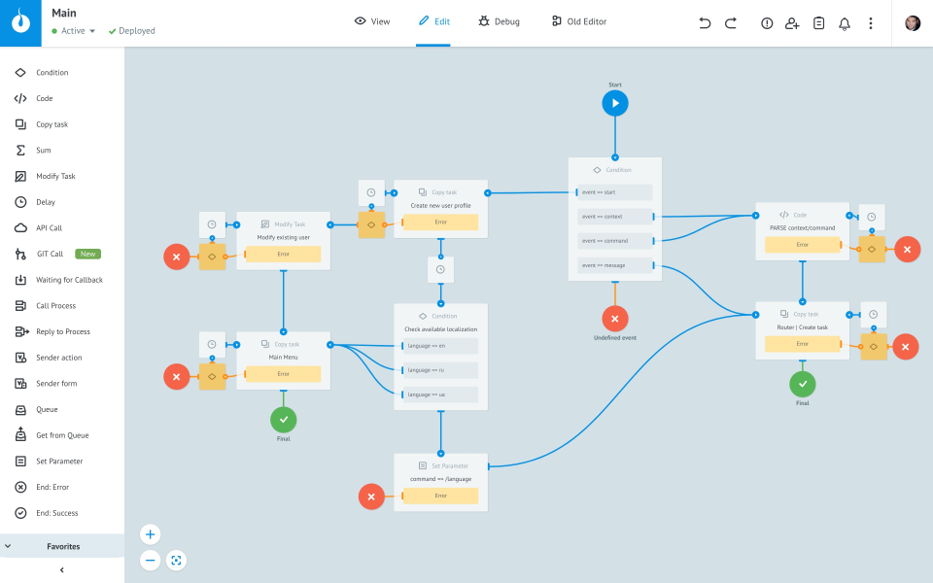Select the Delay tool
This screenshot has width=933, height=583.
click(x=44, y=202)
